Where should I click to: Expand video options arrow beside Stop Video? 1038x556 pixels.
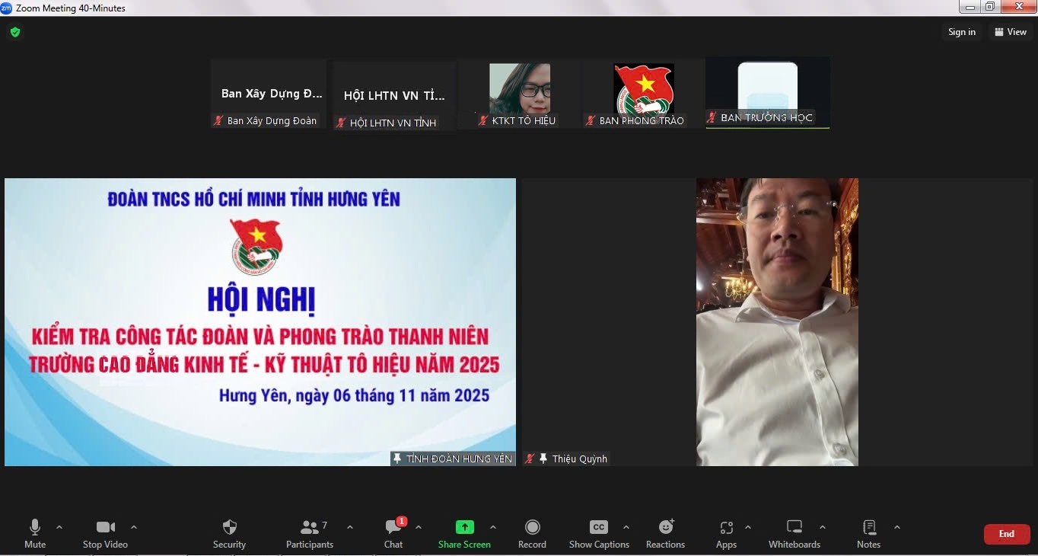134,527
